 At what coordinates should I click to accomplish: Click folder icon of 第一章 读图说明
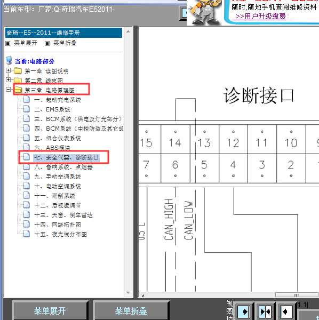pos(18,70)
